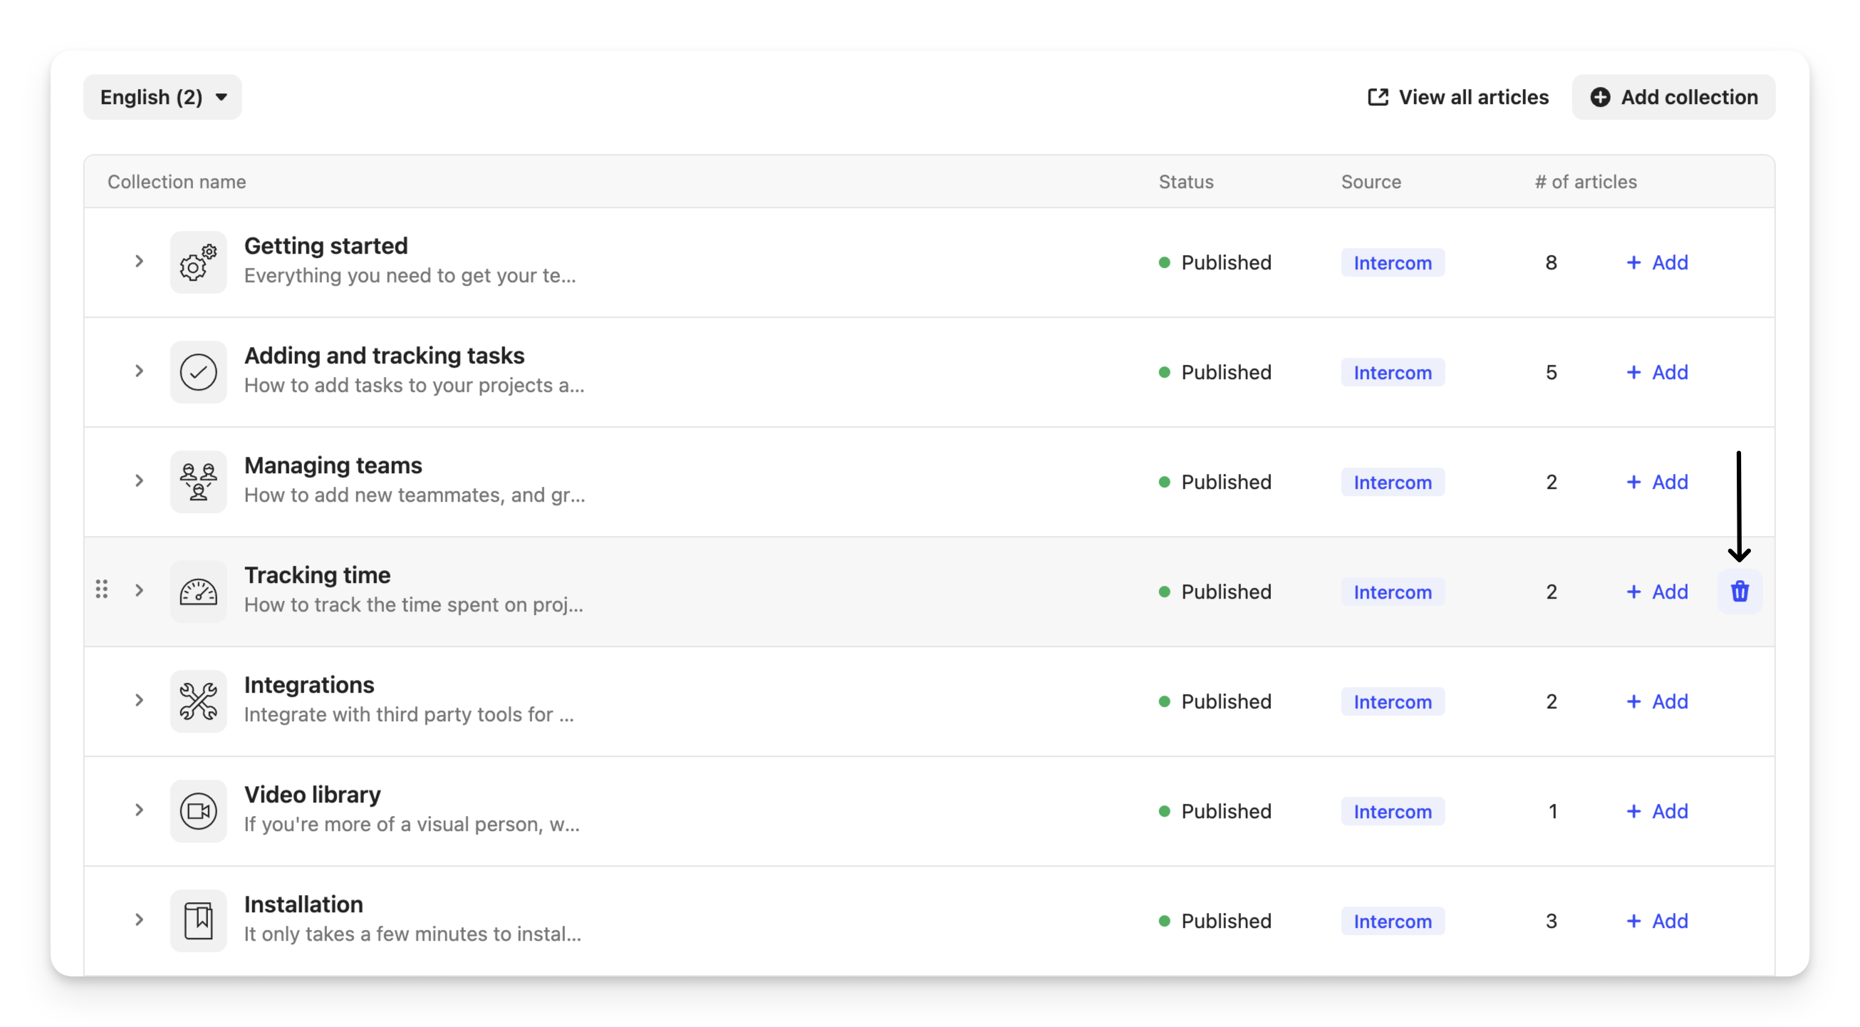This screenshot has width=1860, height=1027.
Task: Add an article to Adding and tracking tasks
Action: 1657,372
